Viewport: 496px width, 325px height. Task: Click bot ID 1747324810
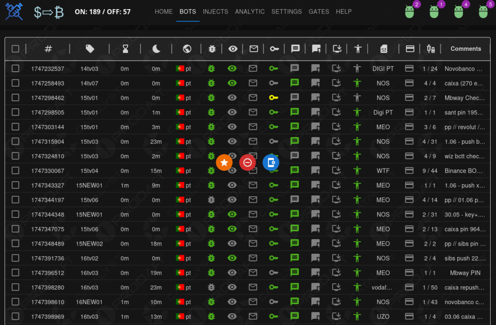[x=48, y=156]
